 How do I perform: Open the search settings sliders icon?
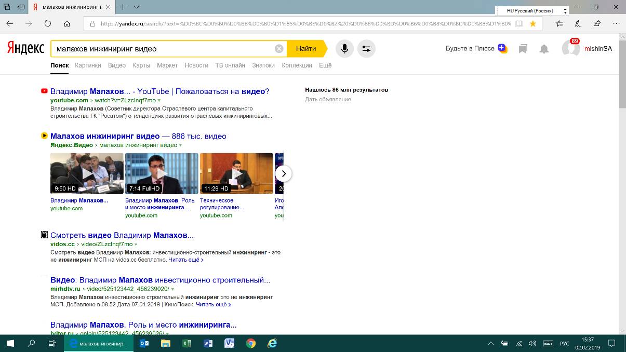pos(366,49)
